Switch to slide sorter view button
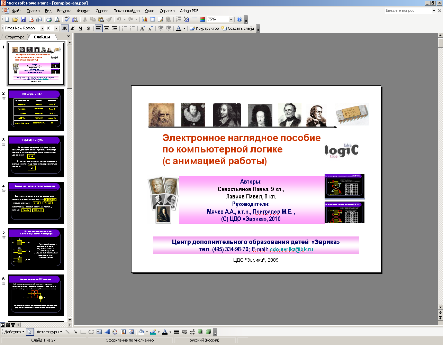This screenshot has height=345, width=443. (8, 325)
